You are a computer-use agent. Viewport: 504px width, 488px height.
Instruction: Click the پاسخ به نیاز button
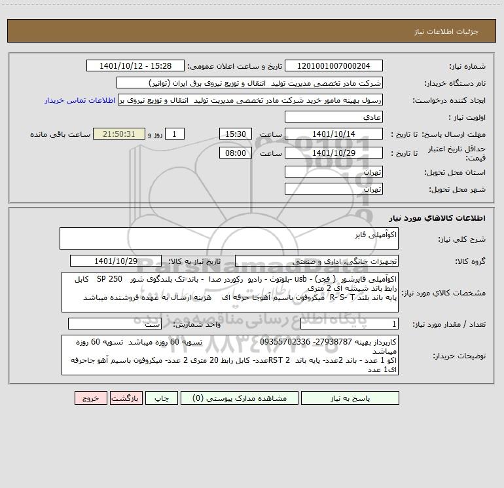pos(350,398)
